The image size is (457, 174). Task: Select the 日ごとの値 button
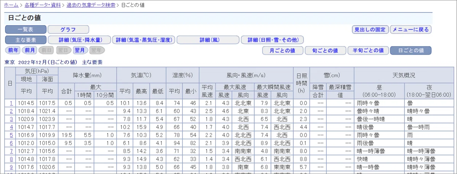click(x=411, y=50)
